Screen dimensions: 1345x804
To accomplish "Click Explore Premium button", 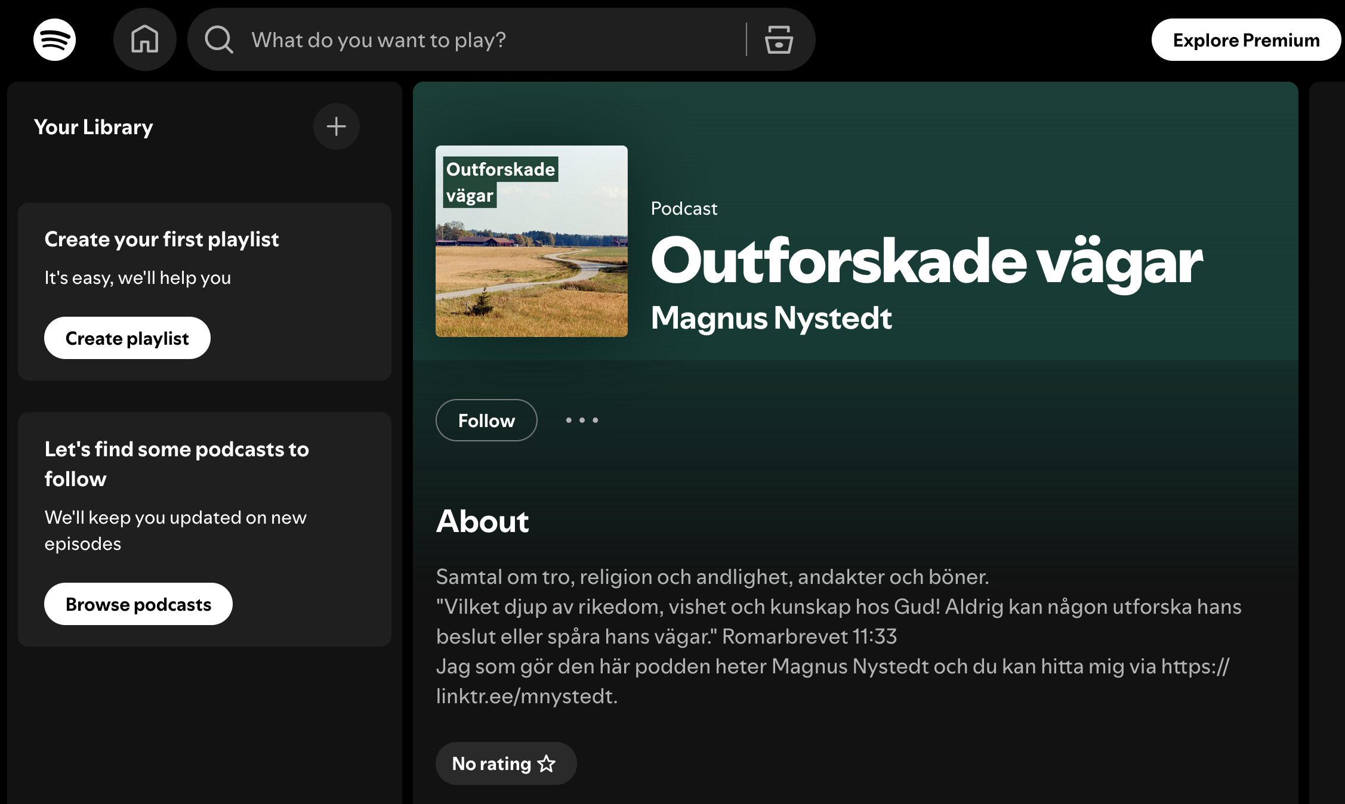I will (x=1246, y=40).
